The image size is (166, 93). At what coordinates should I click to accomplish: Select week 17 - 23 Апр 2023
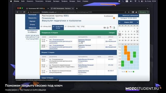click(70, 27)
